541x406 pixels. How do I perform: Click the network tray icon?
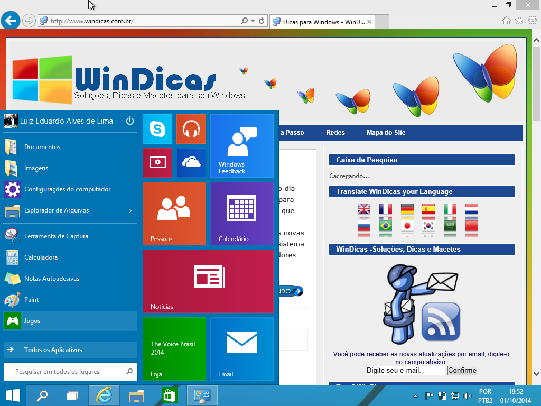[x=455, y=396]
